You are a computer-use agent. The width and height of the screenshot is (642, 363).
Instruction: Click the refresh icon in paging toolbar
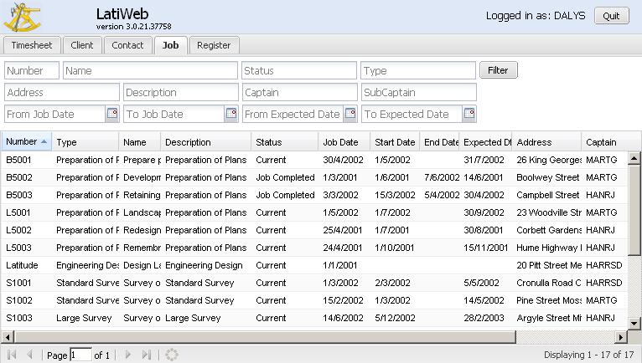coord(173,355)
